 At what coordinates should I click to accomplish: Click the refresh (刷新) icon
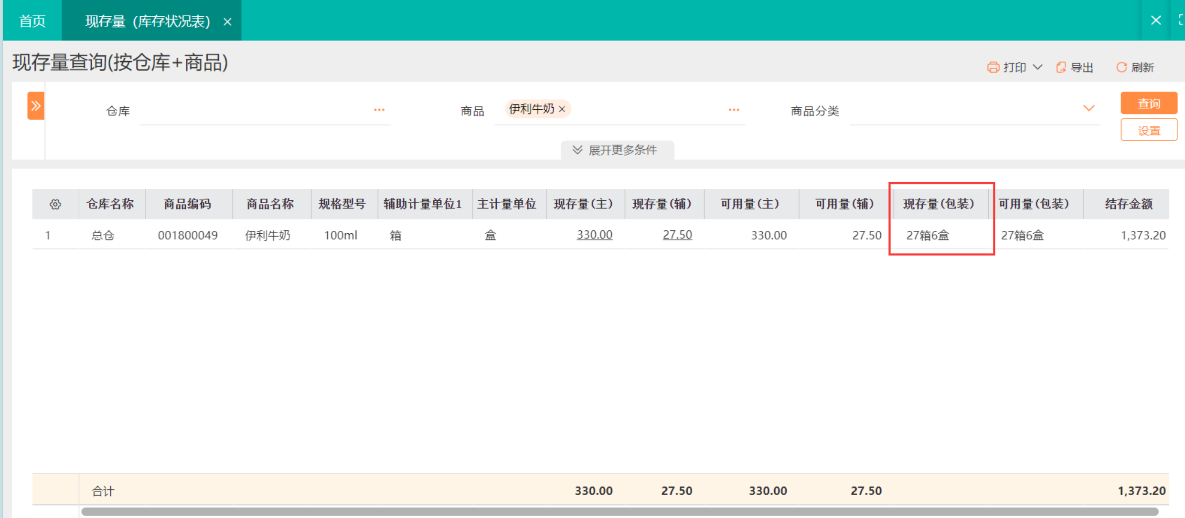click(x=1121, y=67)
